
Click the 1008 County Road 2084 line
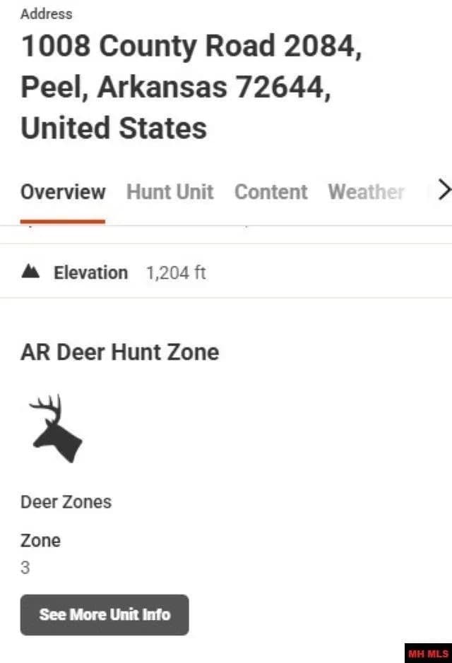coord(191,47)
